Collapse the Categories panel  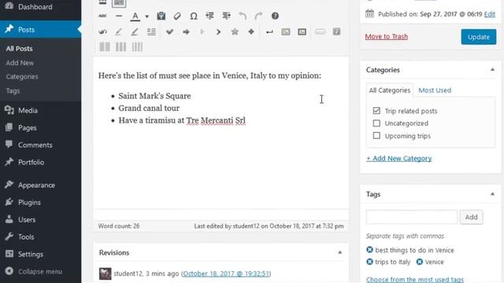coord(492,70)
